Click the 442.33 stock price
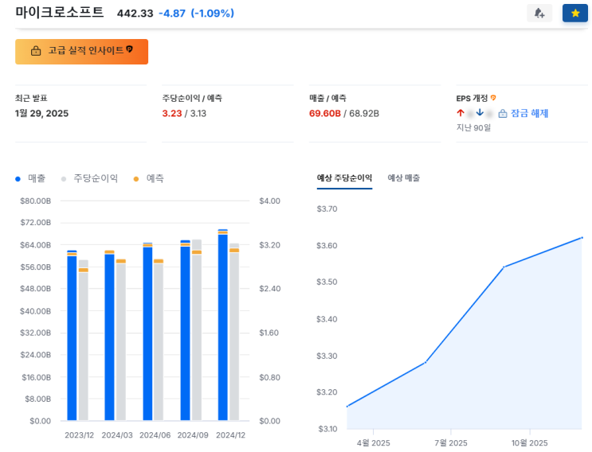The width and height of the screenshot is (592, 452). pos(135,14)
